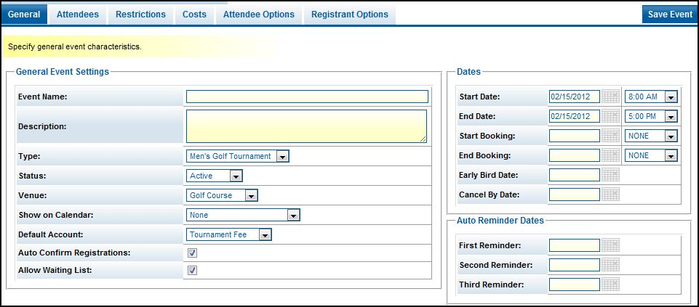The height and width of the screenshot is (307, 699).
Task: Click calendar icon beside End Booking
Action: point(611,155)
